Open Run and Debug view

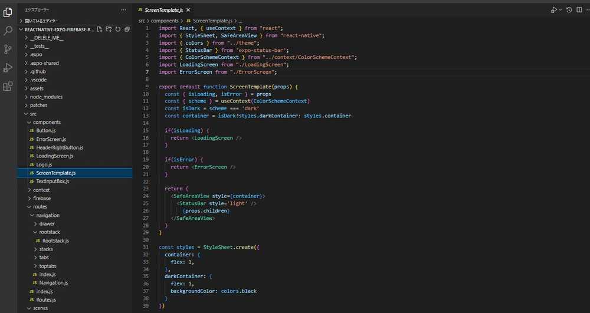[x=8, y=68]
